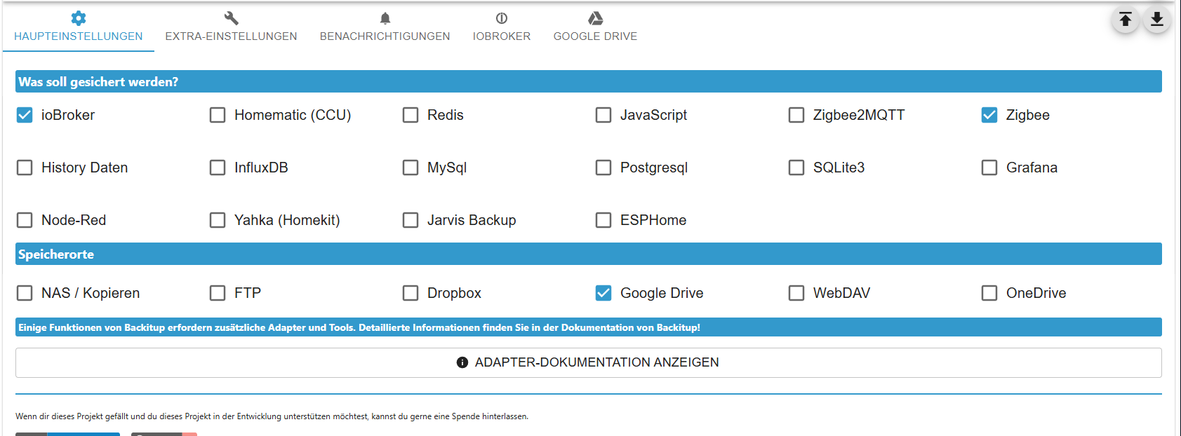
Task: Click the Google Drive logo icon
Action: click(595, 18)
